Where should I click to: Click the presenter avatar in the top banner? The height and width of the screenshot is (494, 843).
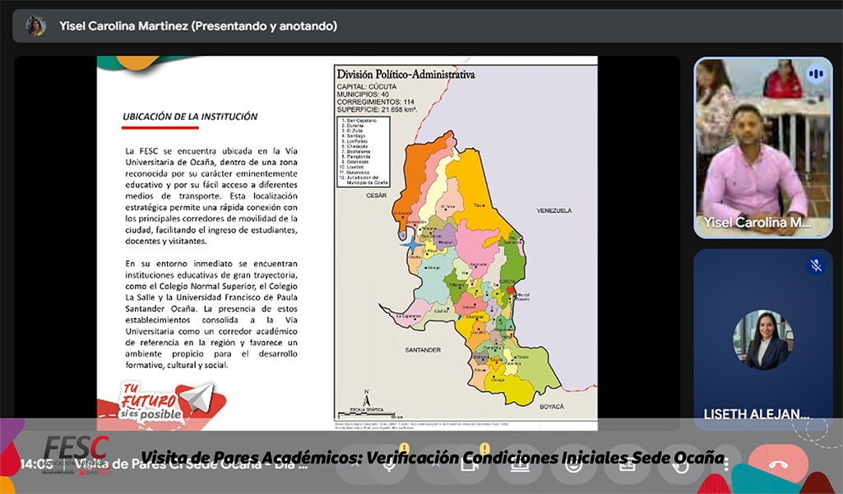[x=35, y=26]
